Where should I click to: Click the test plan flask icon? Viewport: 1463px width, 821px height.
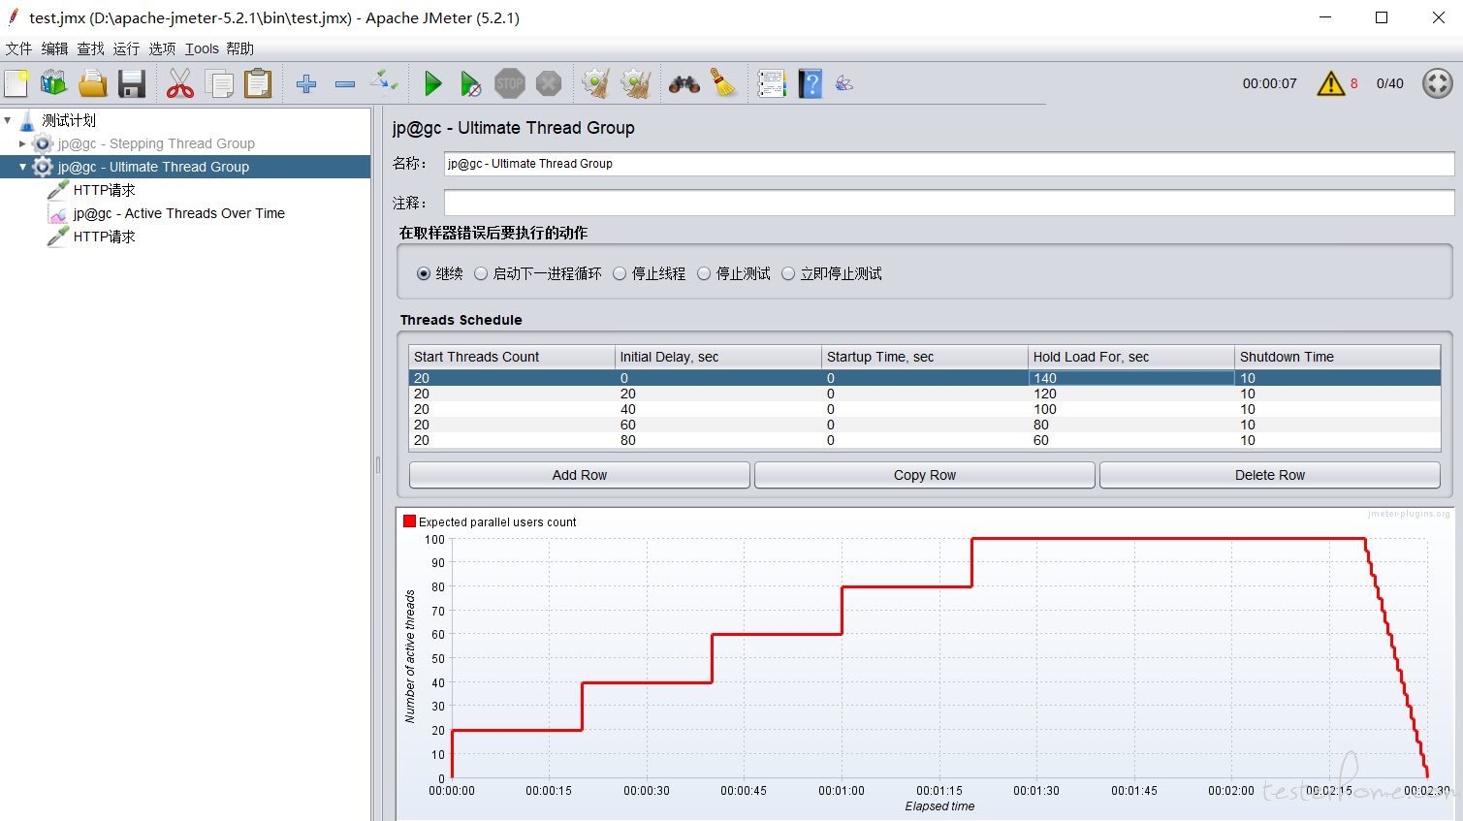(x=27, y=120)
